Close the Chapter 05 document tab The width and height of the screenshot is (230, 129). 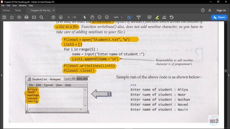[x=54, y=10]
